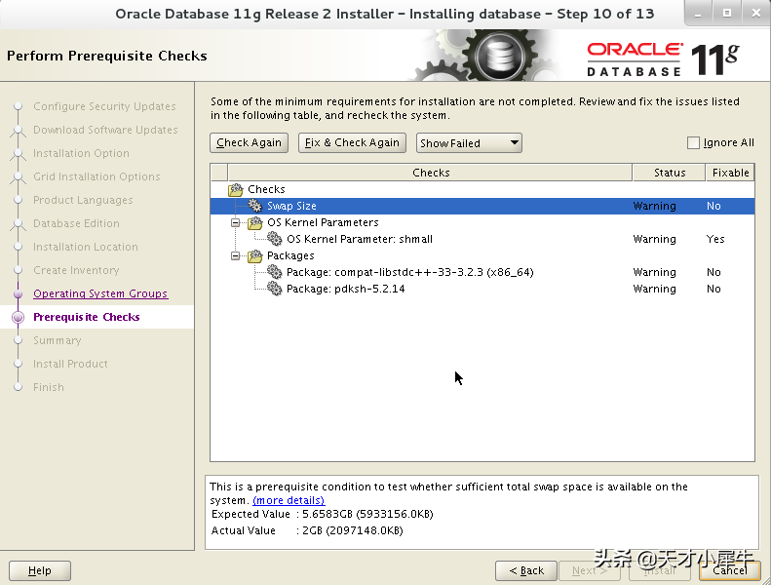Select the Packages group row

pos(482,255)
